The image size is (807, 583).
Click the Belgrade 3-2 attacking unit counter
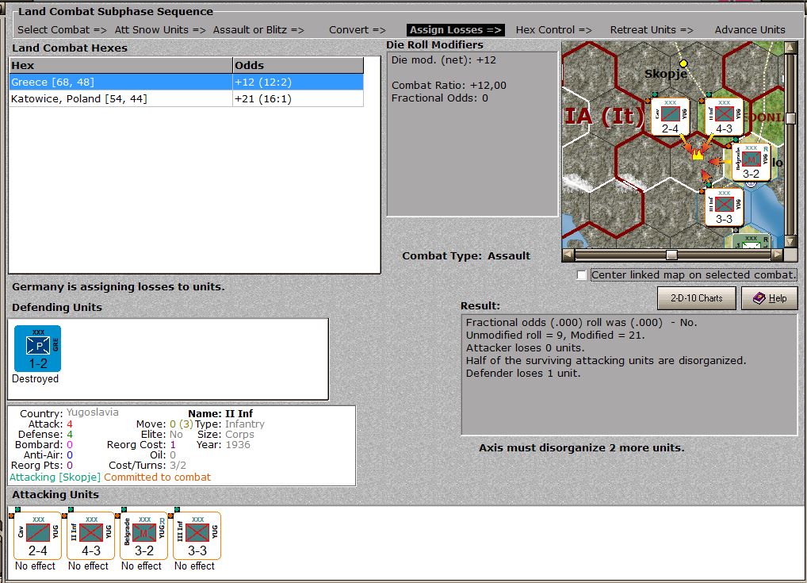click(143, 535)
